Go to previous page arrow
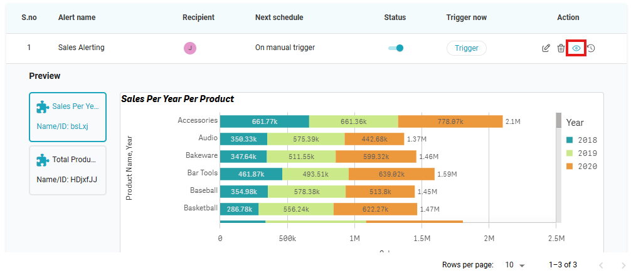 601,265
